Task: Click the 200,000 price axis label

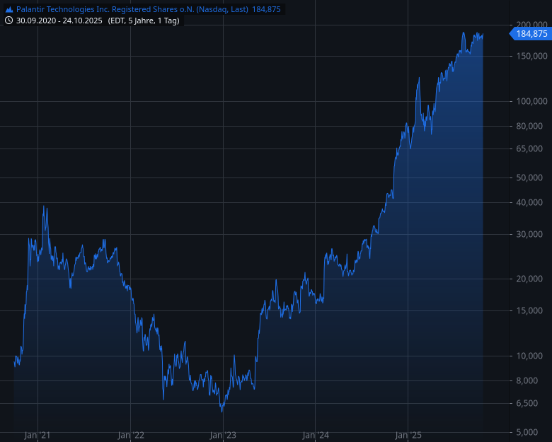Action: pyautogui.click(x=531, y=25)
